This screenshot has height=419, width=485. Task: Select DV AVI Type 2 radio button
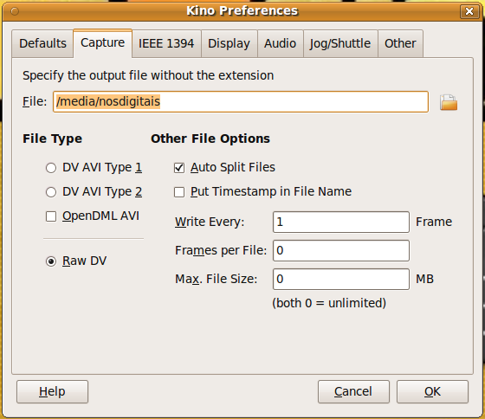pyautogui.click(x=51, y=192)
